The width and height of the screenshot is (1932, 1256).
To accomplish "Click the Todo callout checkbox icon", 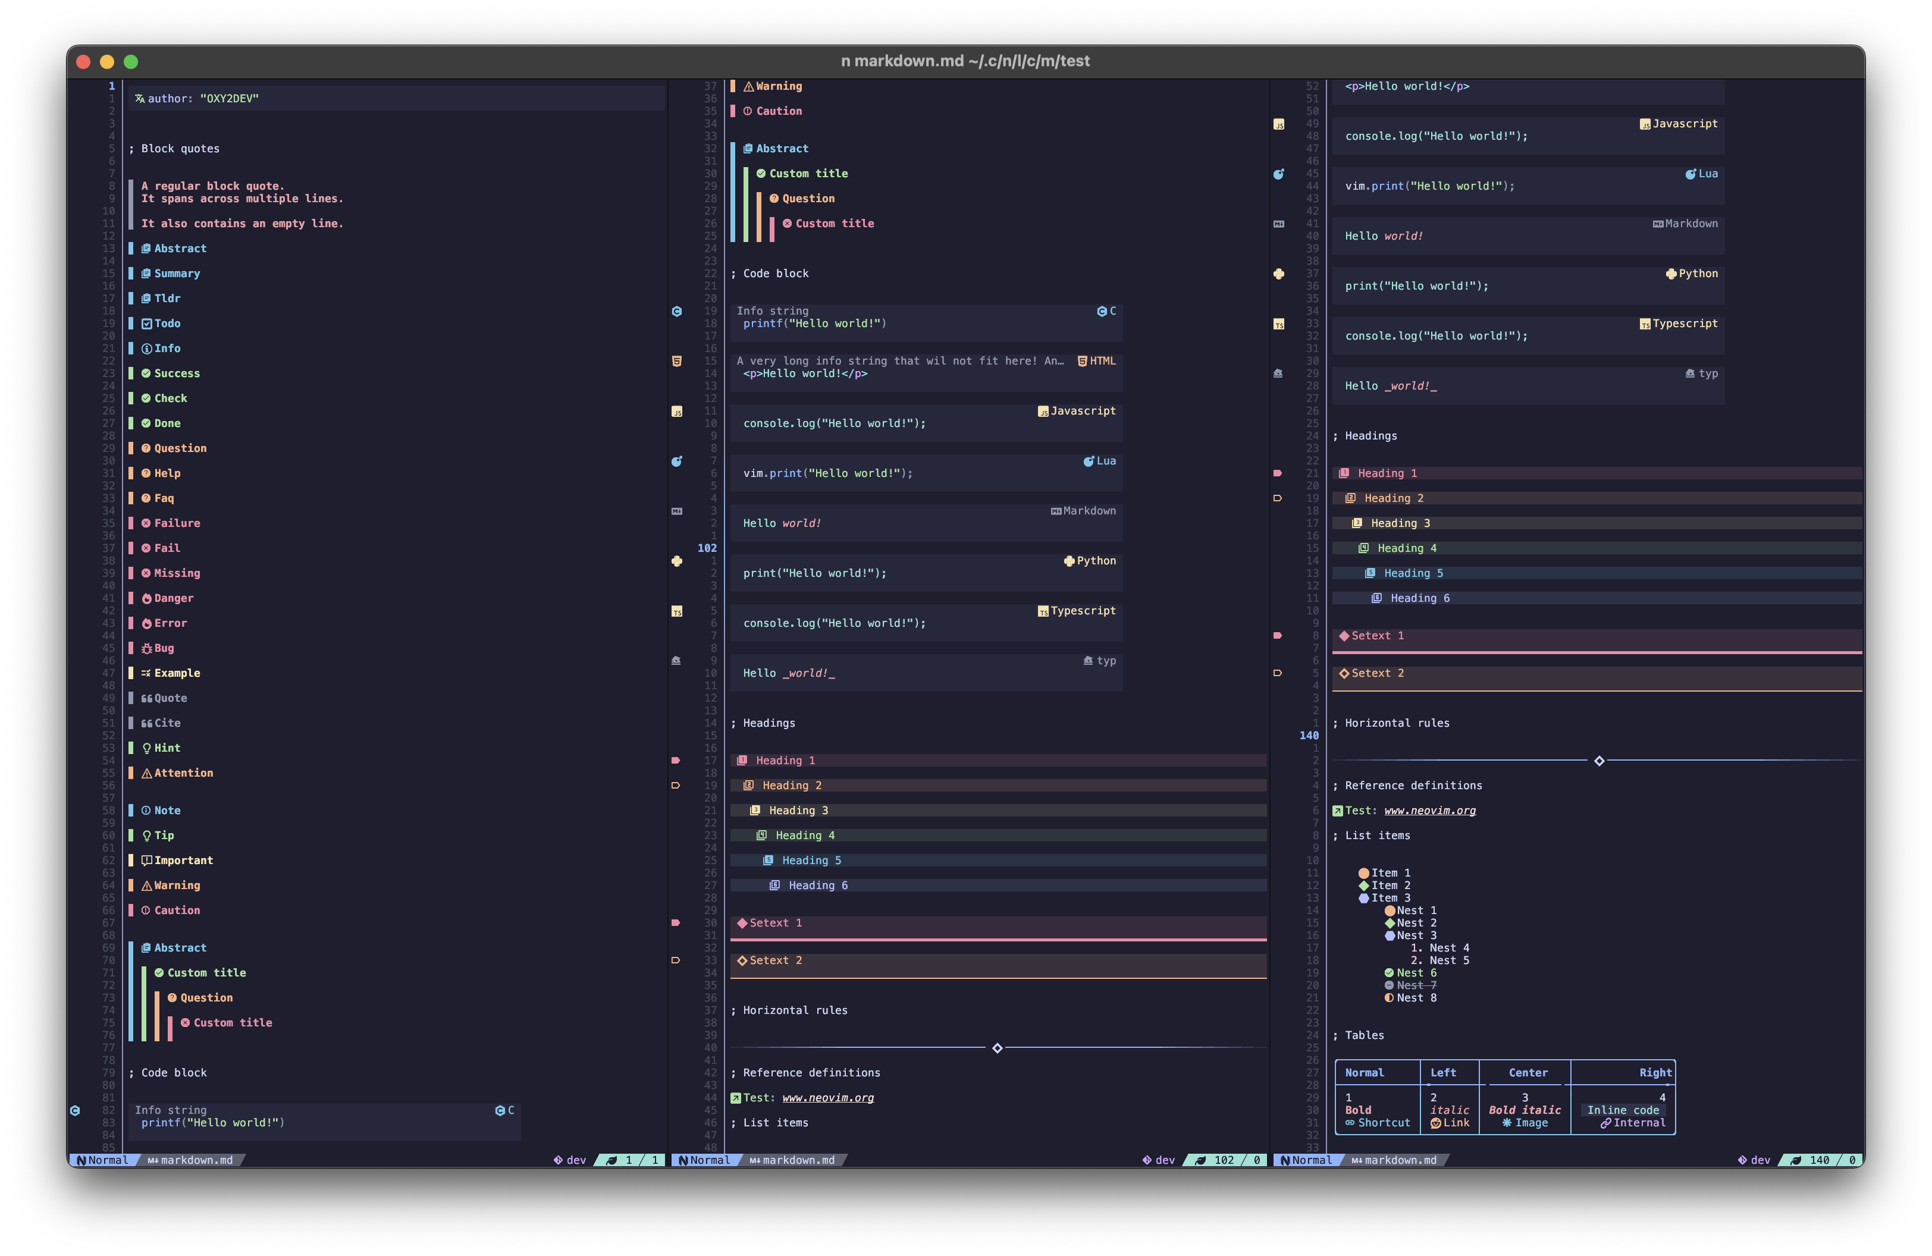I will (147, 324).
